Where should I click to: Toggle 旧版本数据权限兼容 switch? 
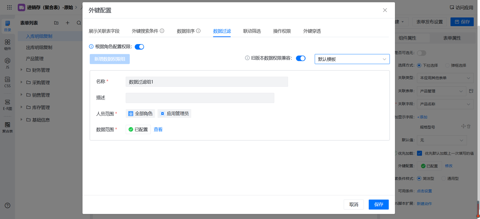[300, 58]
